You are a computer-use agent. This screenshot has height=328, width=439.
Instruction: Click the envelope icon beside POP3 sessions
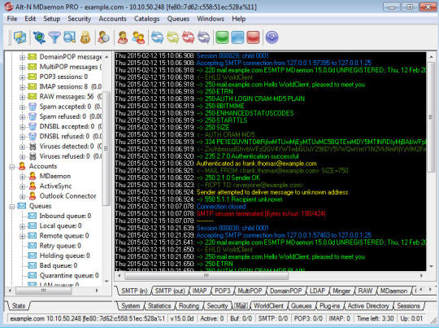click(33, 77)
